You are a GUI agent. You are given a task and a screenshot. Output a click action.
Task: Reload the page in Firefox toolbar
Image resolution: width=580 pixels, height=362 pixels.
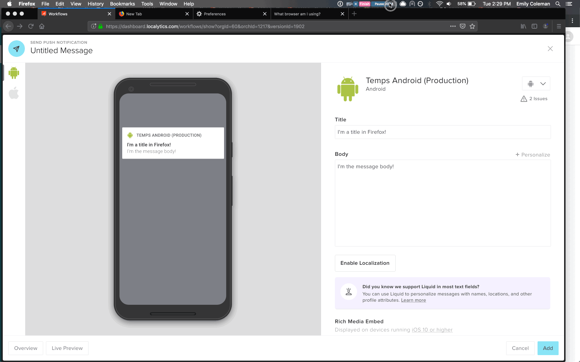(x=31, y=26)
